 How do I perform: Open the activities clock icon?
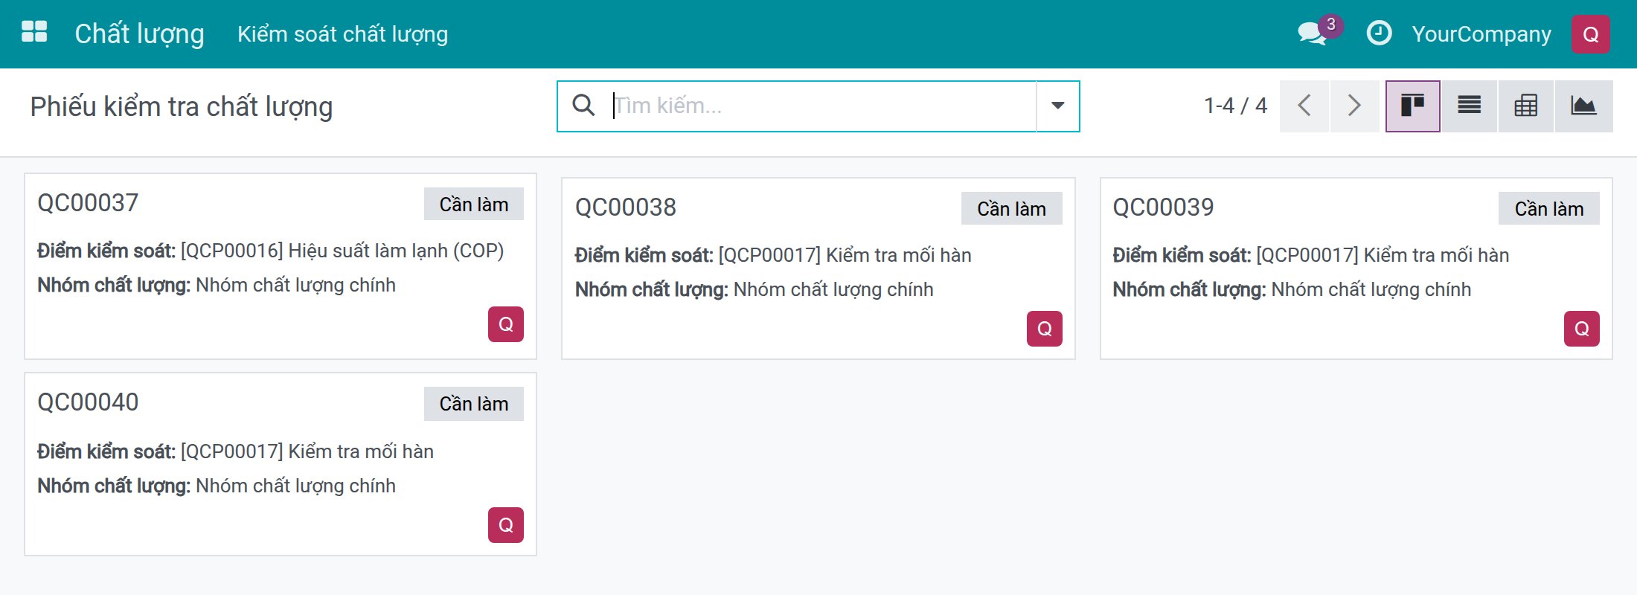1379,33
